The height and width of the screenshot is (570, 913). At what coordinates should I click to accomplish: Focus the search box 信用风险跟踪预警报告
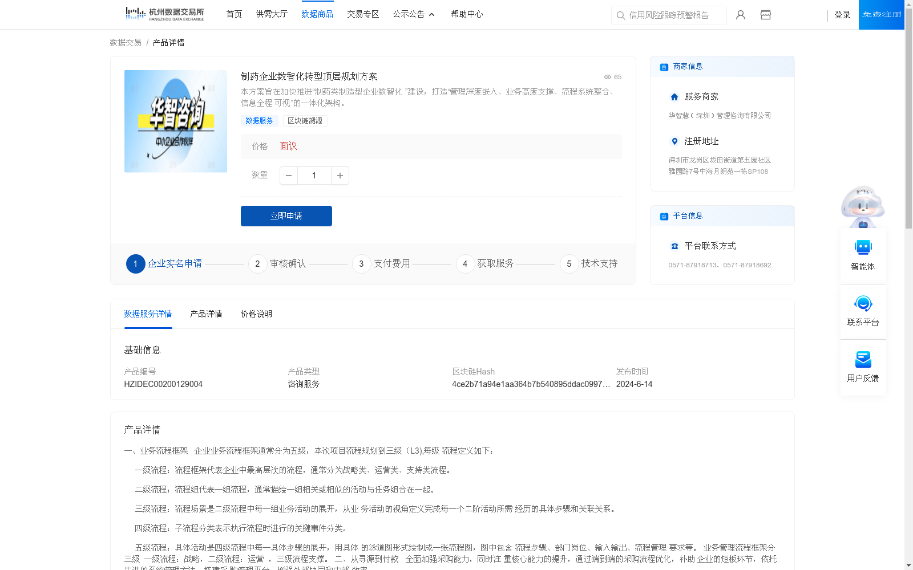tap(669, 15)
